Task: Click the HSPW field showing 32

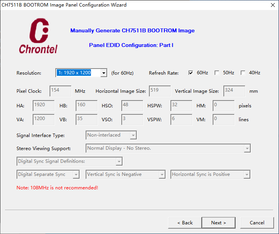Action: tap(181, 106)
